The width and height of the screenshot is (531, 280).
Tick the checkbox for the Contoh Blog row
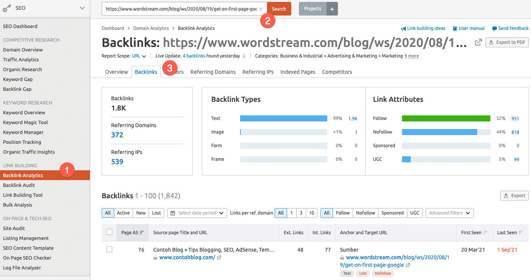coord(109,250)
